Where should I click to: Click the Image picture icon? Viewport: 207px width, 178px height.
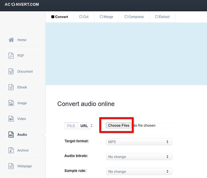(x=11, y=103)
